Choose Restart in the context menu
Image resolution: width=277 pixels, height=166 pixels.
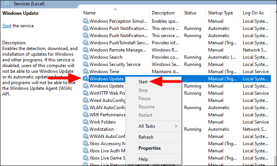click(x=145, y=115)
